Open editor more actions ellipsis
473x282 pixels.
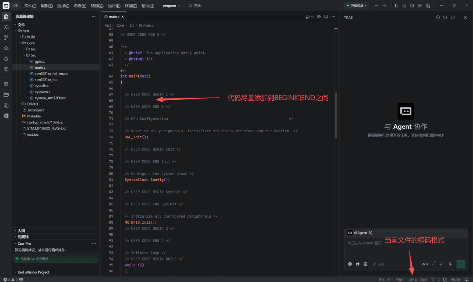pyautogui.click(x=333, y=17)
